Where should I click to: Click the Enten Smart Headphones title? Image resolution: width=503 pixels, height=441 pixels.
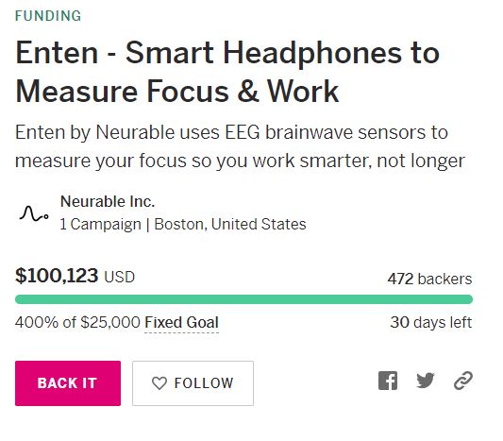(227, 72)
